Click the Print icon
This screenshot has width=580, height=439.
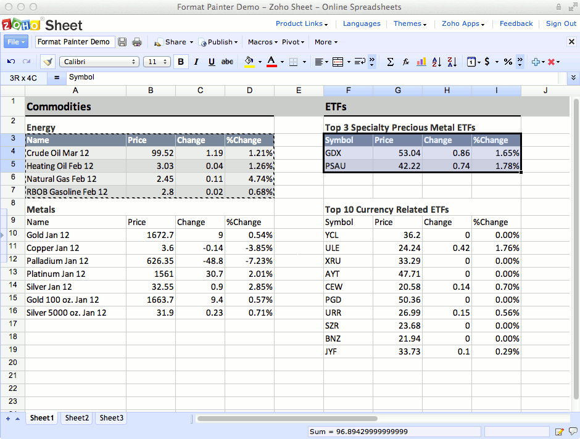pos(137,42)
